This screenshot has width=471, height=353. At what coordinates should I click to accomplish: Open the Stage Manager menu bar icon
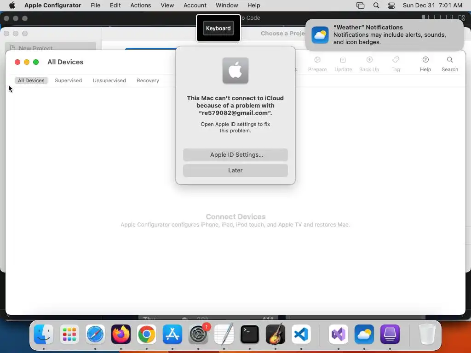pos(360,6)
